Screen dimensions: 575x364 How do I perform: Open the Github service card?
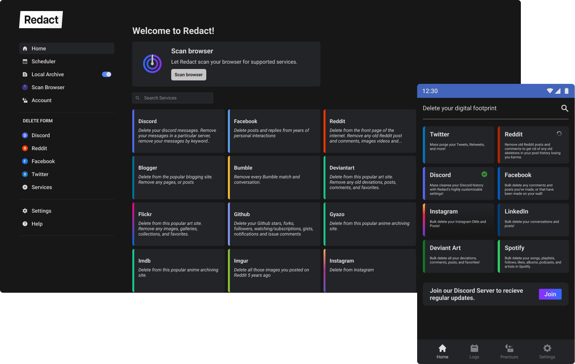(274, 224)
